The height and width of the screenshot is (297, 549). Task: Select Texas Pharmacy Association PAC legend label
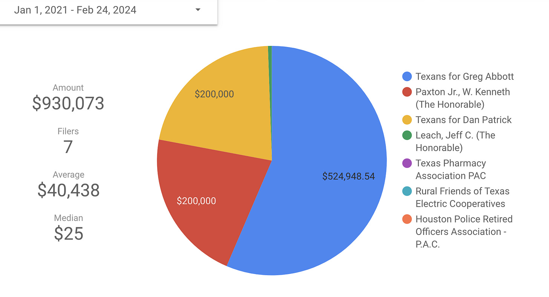coord(451,169)
